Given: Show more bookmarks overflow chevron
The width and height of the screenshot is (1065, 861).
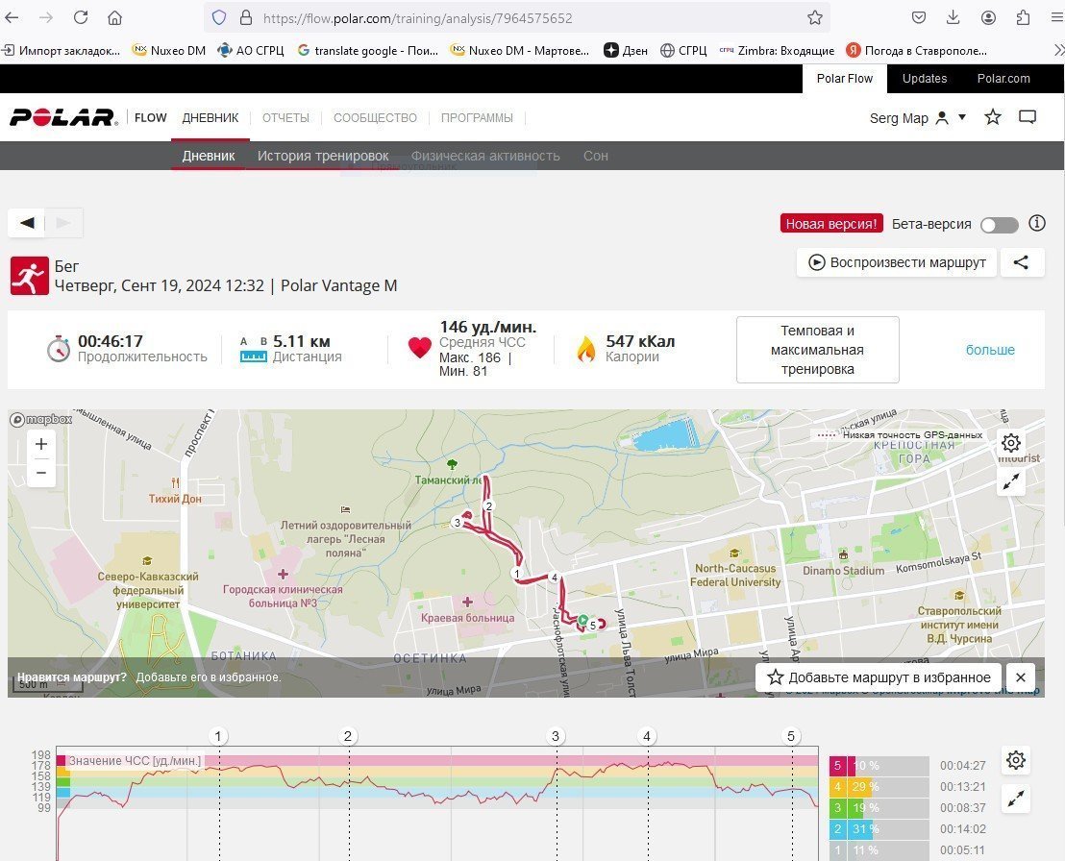Looking at the screenshot, I should (1058, 50).
